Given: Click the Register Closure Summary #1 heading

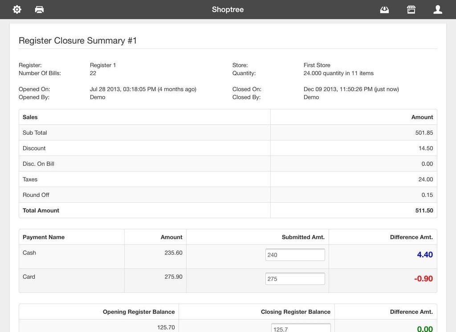Looking at the screenshot, I should (78, 40).
